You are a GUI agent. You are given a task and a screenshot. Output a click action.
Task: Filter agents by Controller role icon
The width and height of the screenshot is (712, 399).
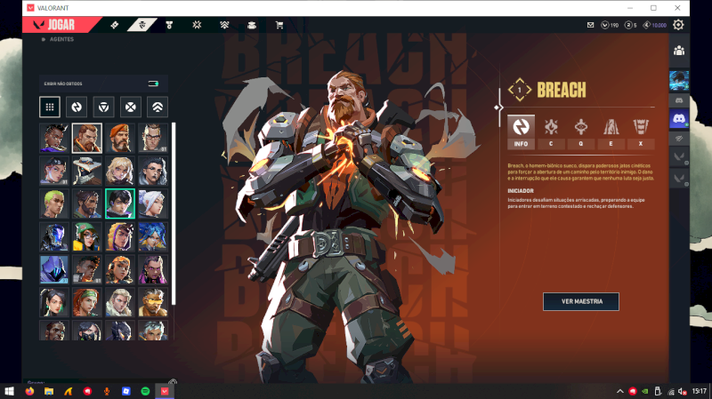tap(158, 107)
